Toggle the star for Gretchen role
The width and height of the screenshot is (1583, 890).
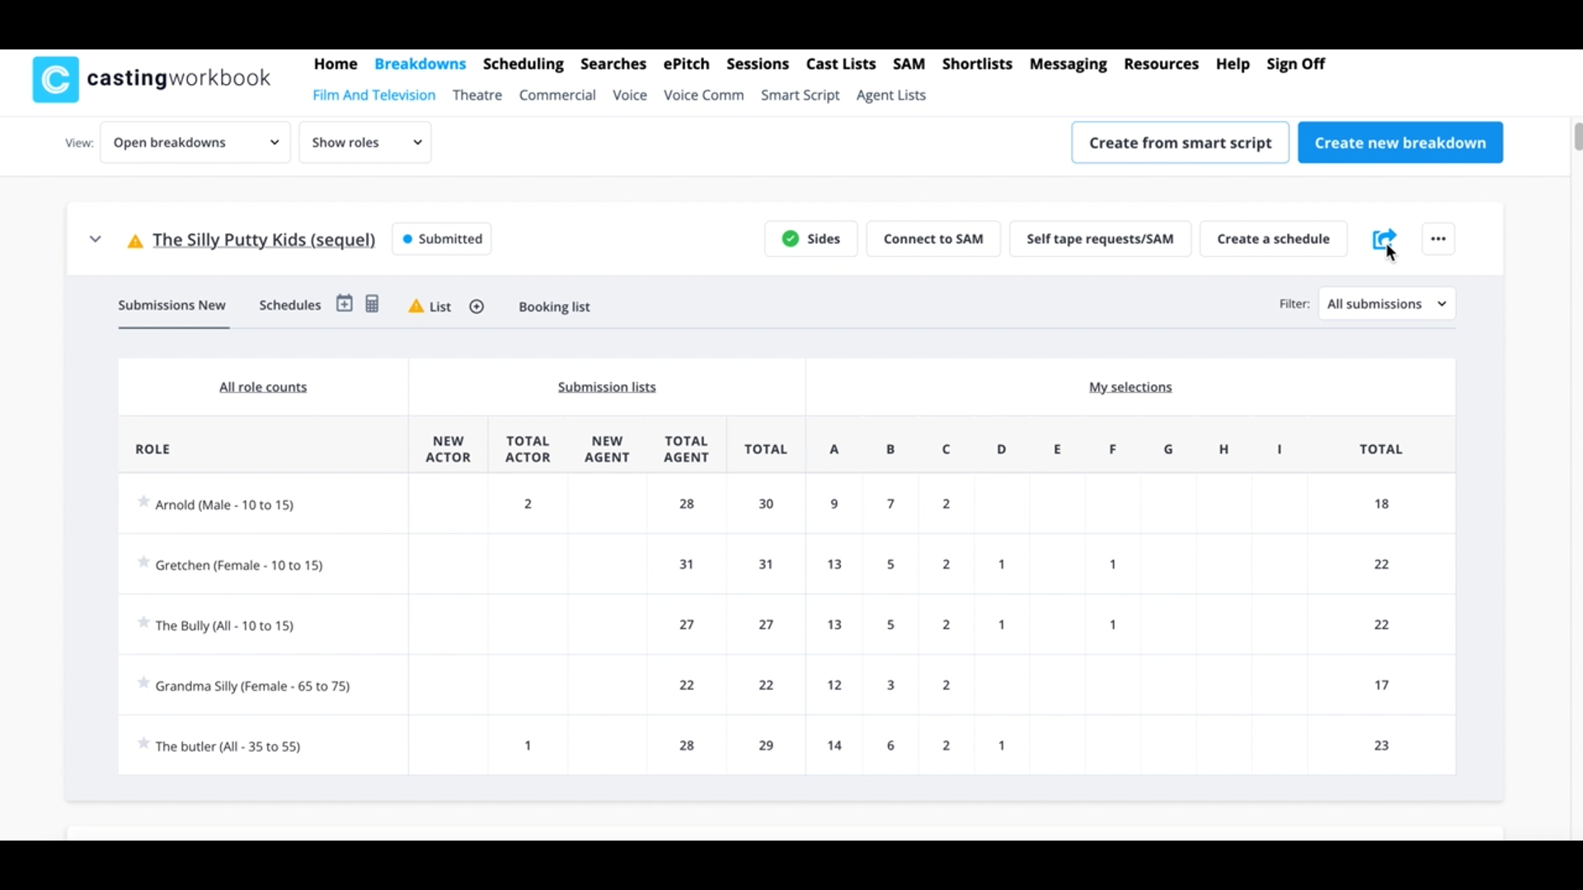click(x=143, y=563)
